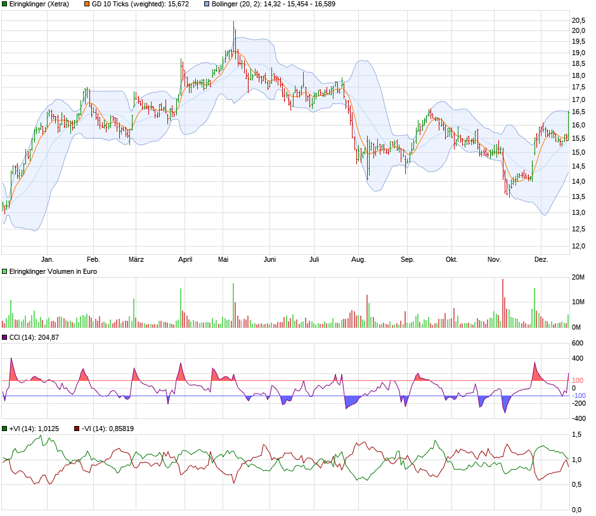
Task: Click the März month label on time axis
Action: pyautogui.click(x=136, y=259)
